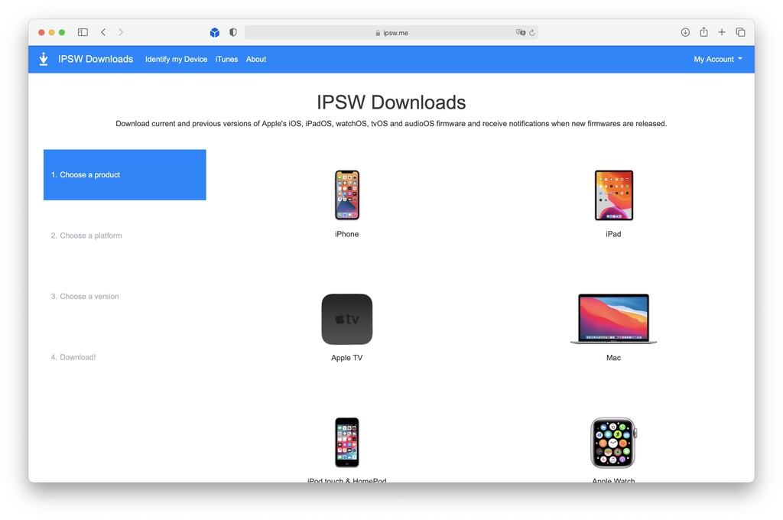Choose the Apple TV firmware icon

pyautogui.click(x=347, y=319)
